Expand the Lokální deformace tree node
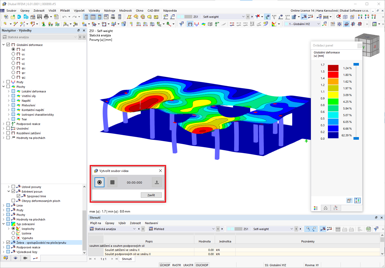 [9, 91]
